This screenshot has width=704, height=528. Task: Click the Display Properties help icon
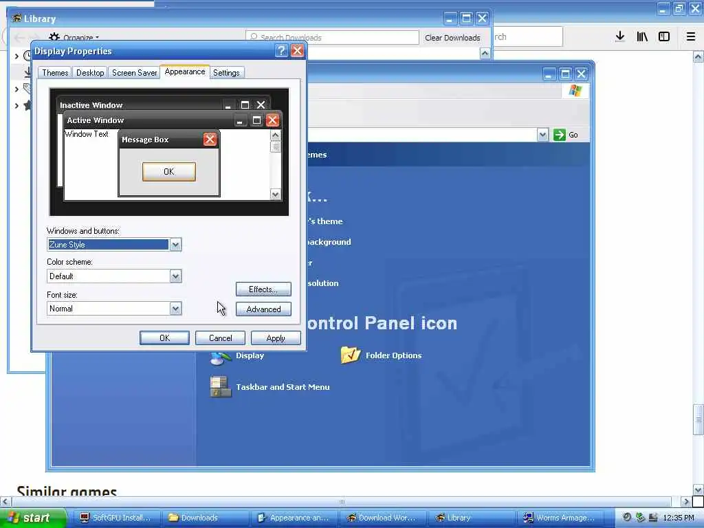pyautogui.click(x=281, y=51)
